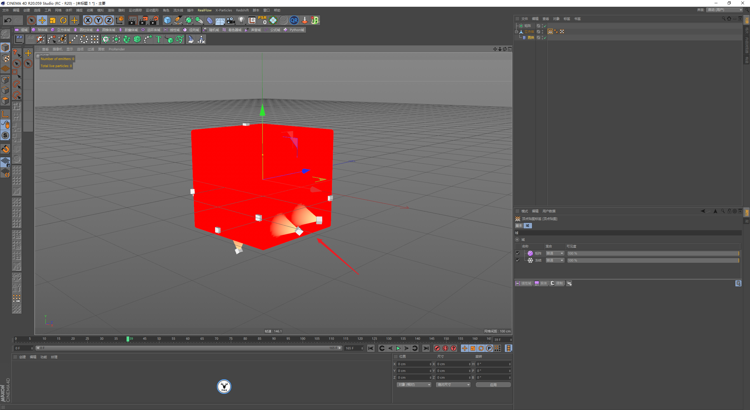Uncheck the 冻结 field layer checkbox
Screen dimensions: 750x410
(518, 260)
